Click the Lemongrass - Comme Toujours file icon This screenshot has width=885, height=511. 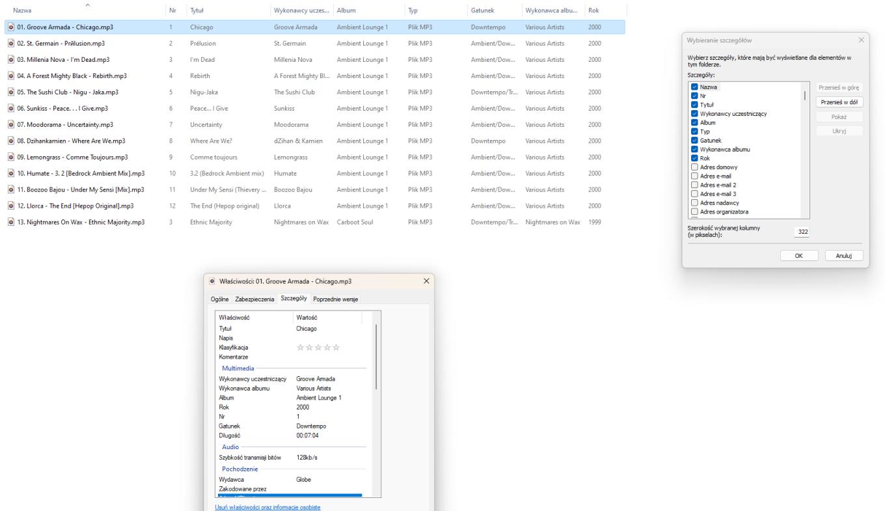pyautogui.click(x=11, y=157)
